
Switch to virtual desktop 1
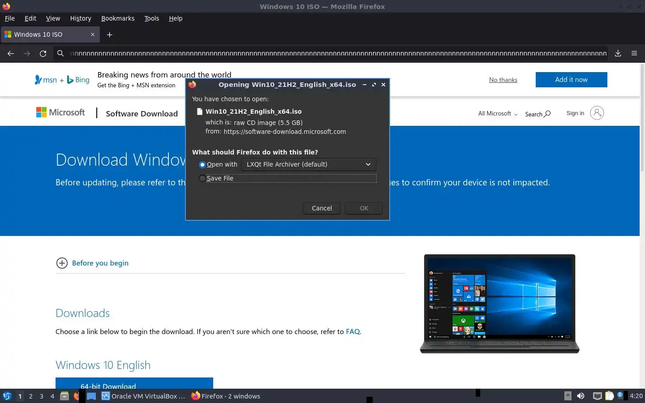click(20, 396)
